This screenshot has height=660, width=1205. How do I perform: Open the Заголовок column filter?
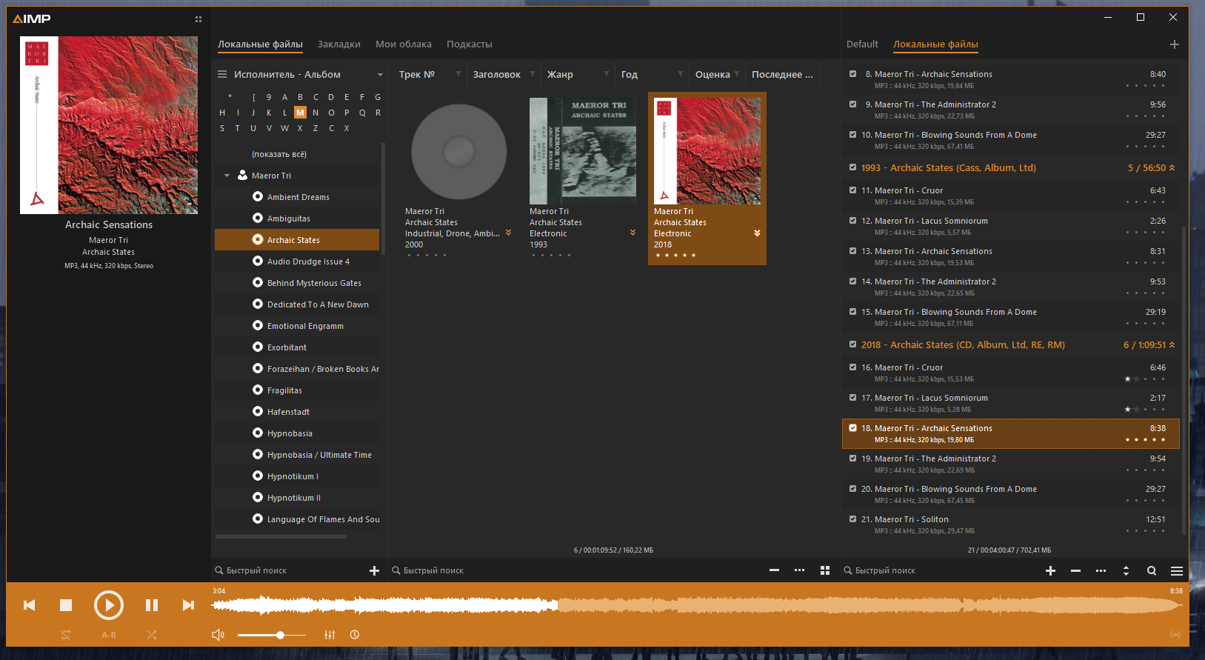[x=533, y=74]
